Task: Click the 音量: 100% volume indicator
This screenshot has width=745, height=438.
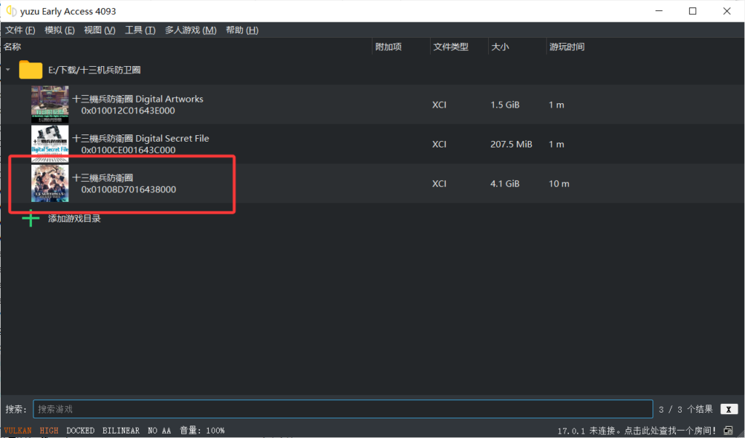Action: coord(202,431)
